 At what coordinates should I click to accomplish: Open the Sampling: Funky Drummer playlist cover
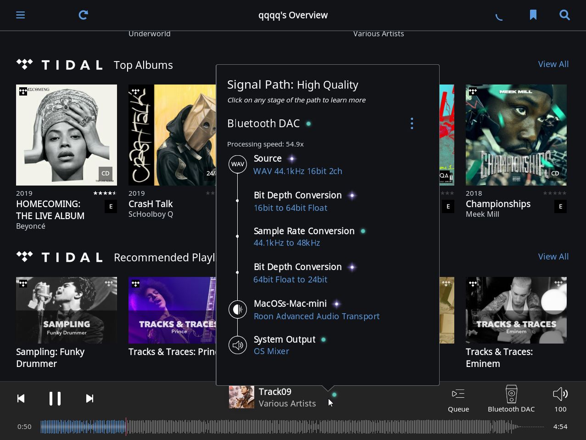click(67, 310)
